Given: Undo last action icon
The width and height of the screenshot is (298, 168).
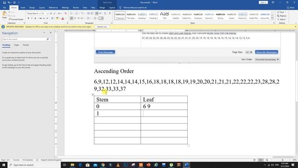Looking at the screenshot, I should point(9,2).
